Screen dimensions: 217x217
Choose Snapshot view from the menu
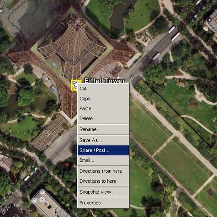click(103, 192)
